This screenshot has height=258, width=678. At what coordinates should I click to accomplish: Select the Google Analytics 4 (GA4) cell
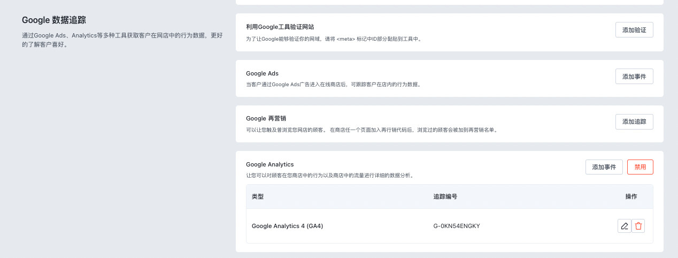287,226
